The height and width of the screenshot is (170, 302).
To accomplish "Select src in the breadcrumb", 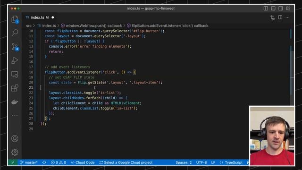I will tap(29, 25).
